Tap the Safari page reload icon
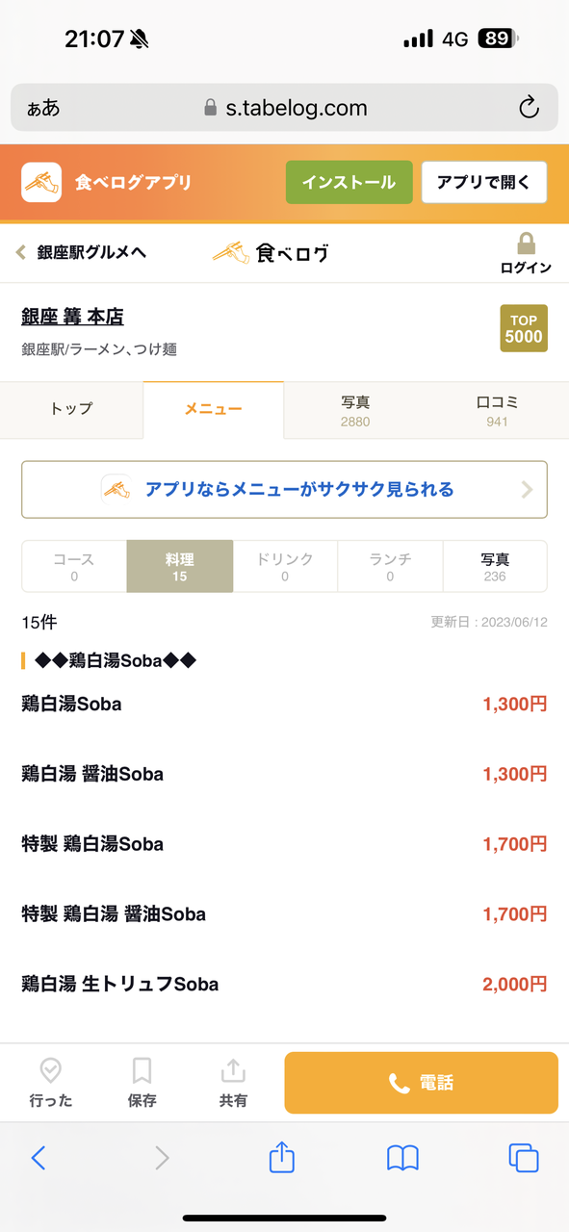 point(529,108)
